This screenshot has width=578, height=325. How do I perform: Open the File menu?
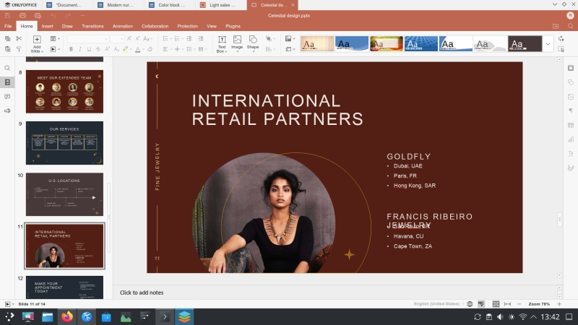click(8, 26)
